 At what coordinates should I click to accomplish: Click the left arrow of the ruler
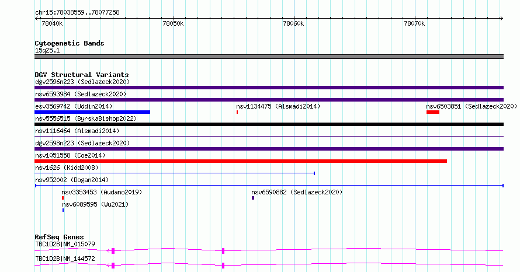36,19
